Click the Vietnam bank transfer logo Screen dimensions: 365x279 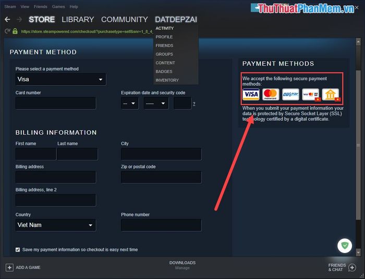331,95
